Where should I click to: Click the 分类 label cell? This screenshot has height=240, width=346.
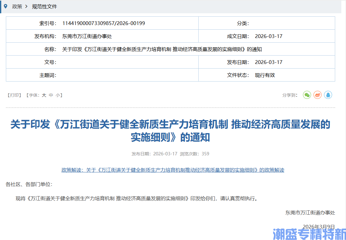click(x=243, y=23)
